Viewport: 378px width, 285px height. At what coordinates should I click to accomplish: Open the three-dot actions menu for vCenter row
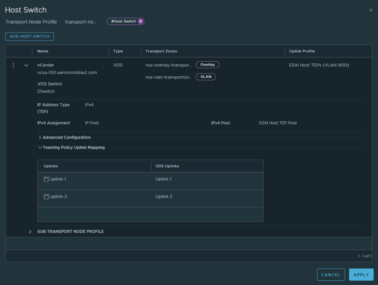pyautogui.click(x=14, y=65)
